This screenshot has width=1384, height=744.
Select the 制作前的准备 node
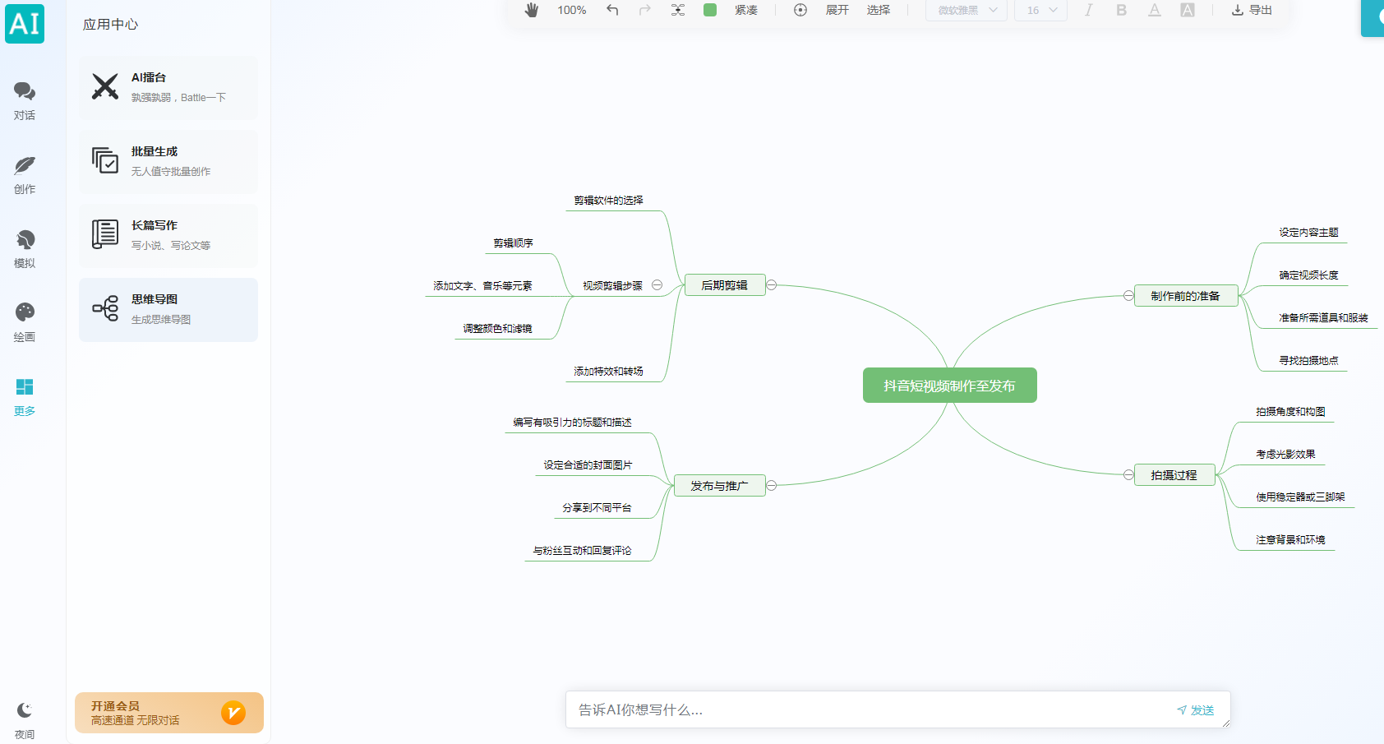tap(1186, 296)
